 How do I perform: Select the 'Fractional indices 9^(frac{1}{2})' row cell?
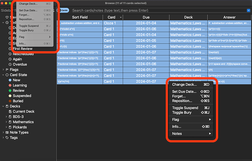click(80, 64)
